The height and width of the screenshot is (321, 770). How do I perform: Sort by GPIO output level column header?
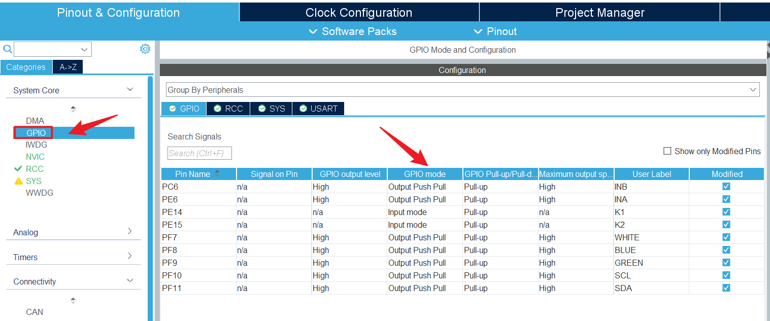click(x=350, y=174)
